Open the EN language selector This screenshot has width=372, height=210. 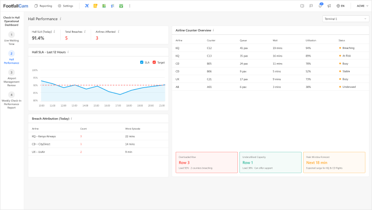pos(341,6)
